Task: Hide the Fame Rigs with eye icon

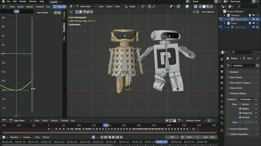Action: 253,27
